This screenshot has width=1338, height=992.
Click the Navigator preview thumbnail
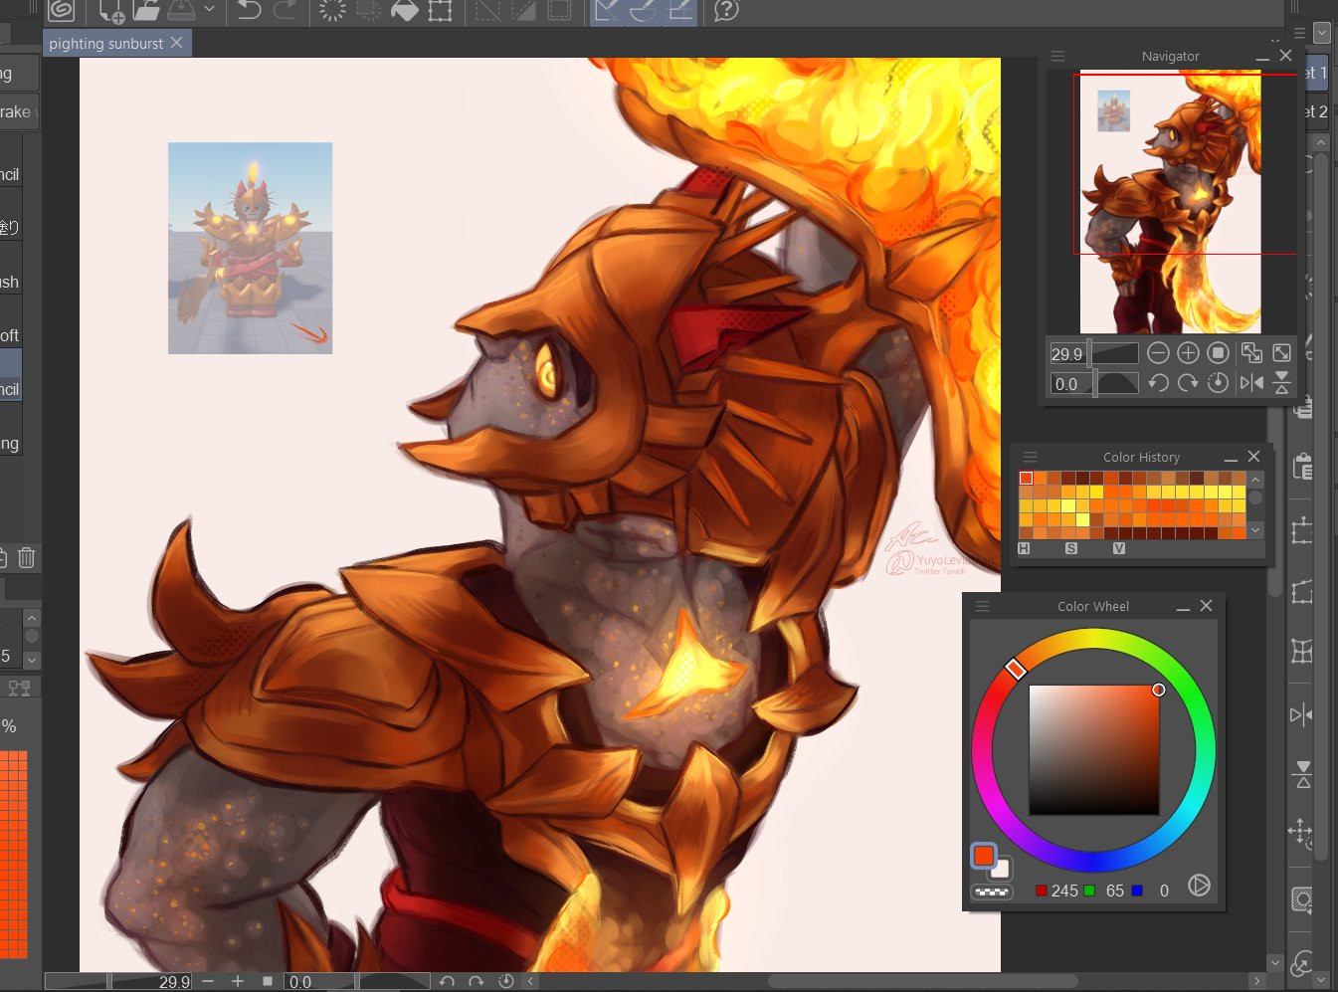point(1170,202)
